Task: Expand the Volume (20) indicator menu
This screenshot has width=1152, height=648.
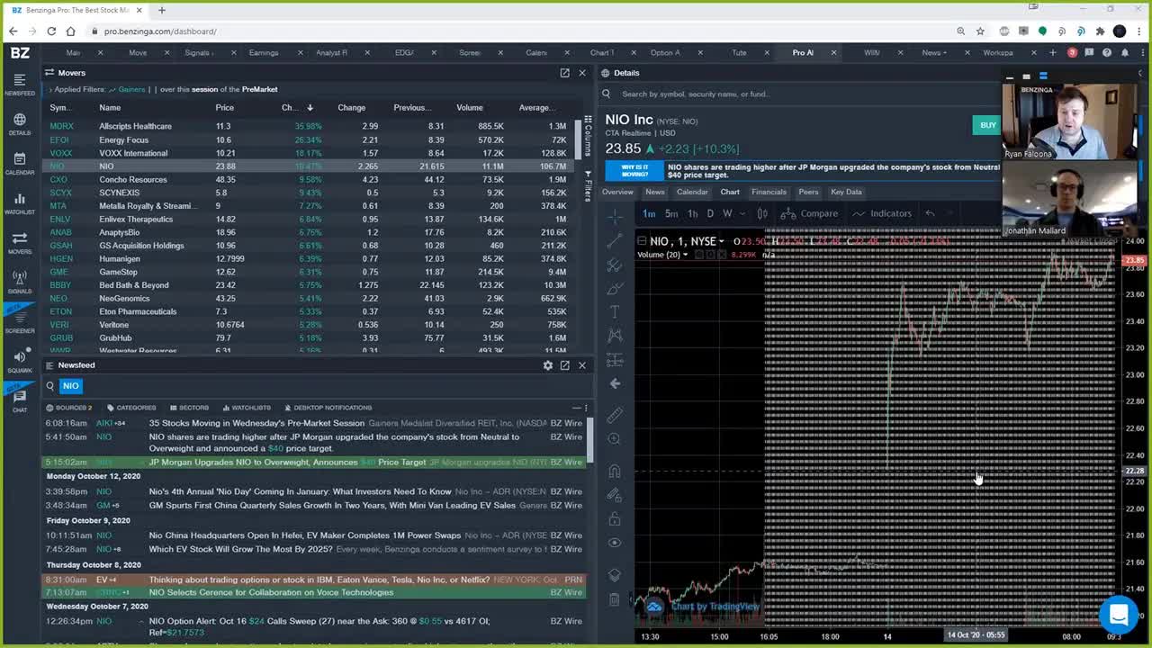Action: (x=685, y=255)
